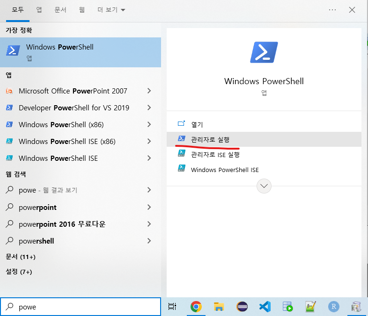The height and width of the screenshot is (316, 368).
Task: Expand Windows PowerShell (x86) details arrow
Action: pos(149,124)
